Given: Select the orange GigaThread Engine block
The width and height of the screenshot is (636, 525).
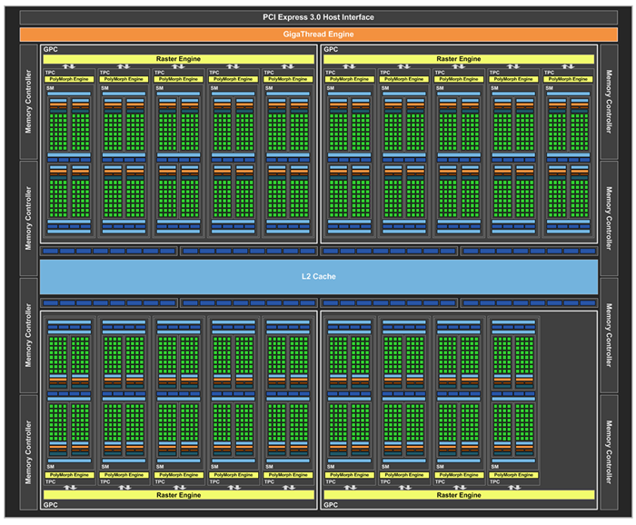Looking at the screenshot, I should (318, 34).
